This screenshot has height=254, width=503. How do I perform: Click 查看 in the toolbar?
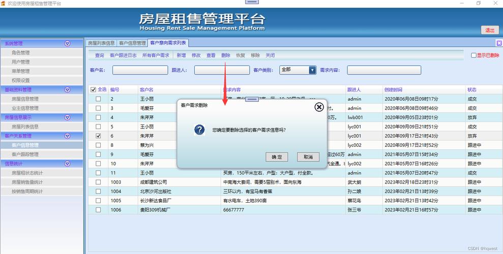(211, 55)
